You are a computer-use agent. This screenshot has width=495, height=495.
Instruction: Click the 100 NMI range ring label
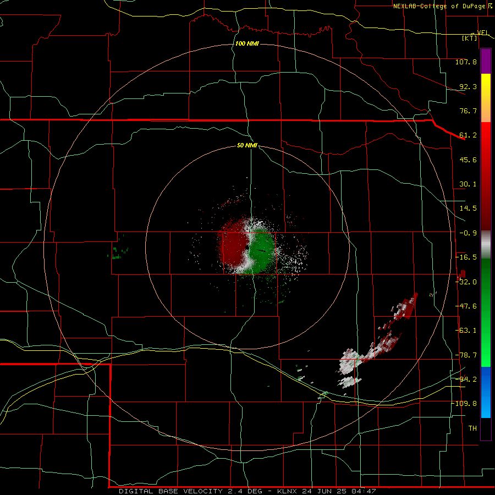pos(247,43)
